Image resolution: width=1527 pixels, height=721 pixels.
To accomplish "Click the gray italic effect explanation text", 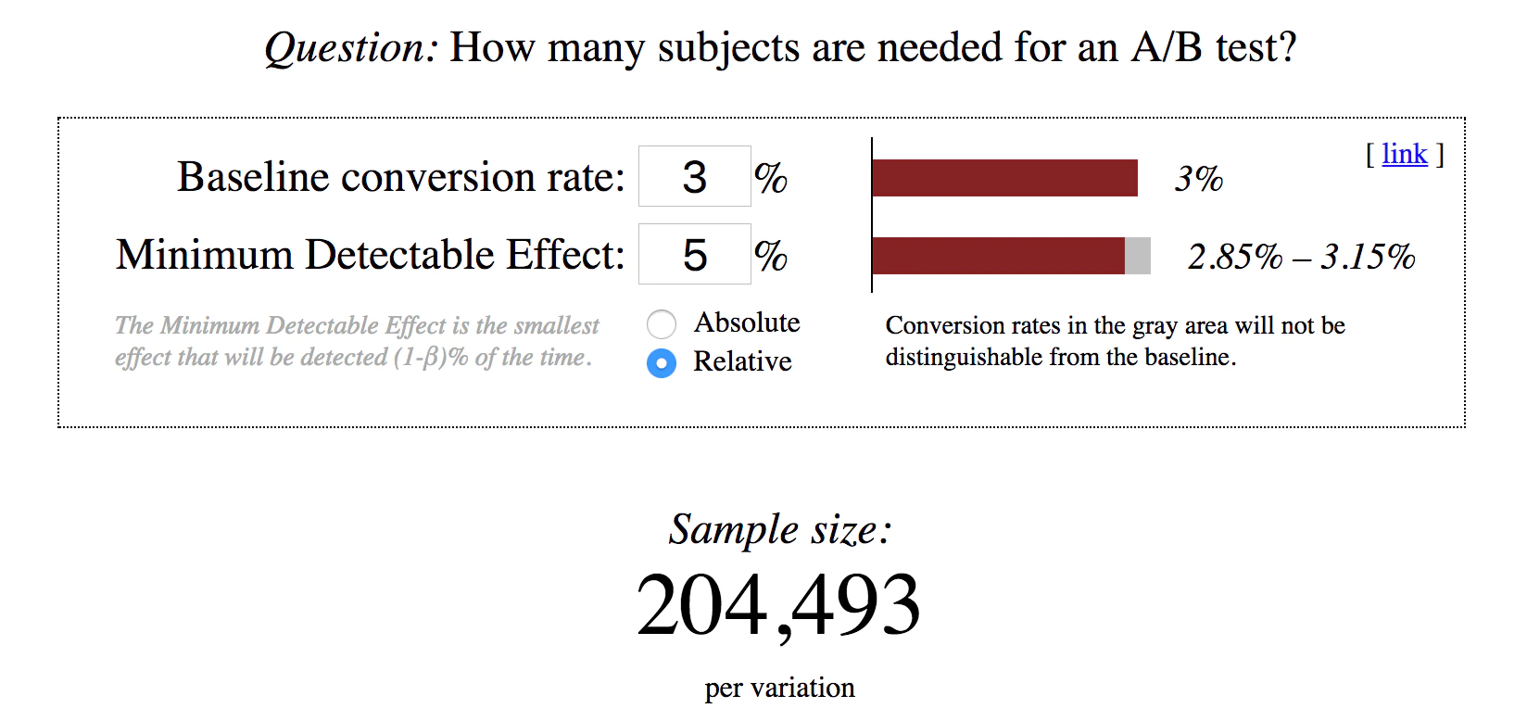I will tap(356, 341).
